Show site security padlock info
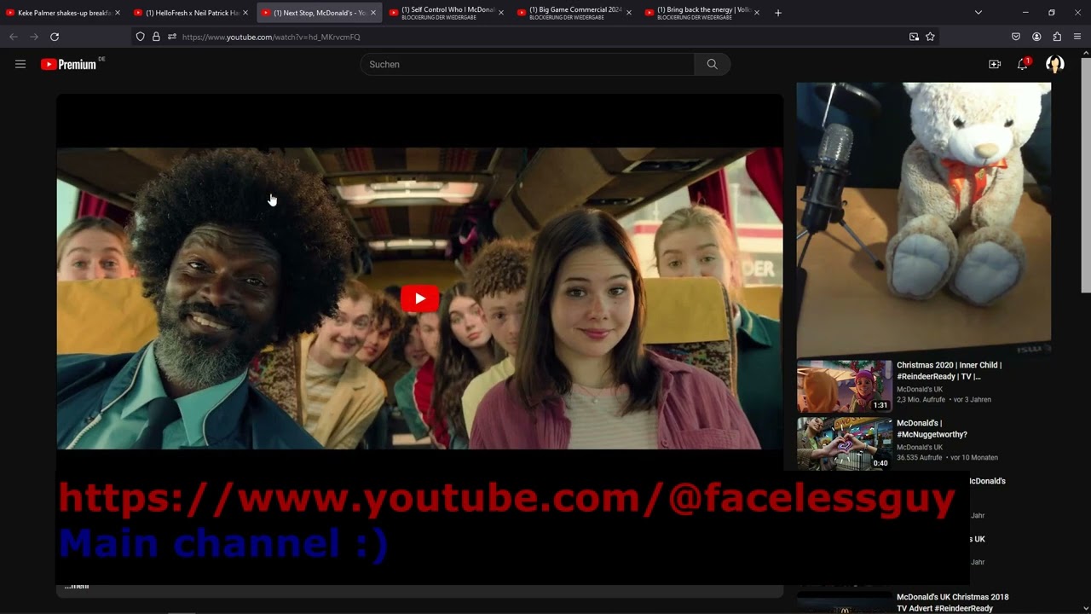The height and width of the screenshot is (614, 1091). 156,37
